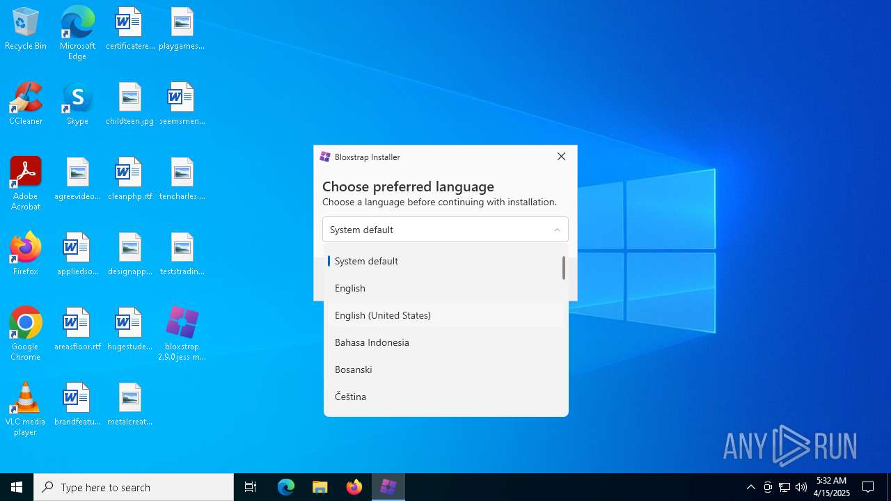Select the cleanphp.rtf desktop file

(x=129, y=180)
